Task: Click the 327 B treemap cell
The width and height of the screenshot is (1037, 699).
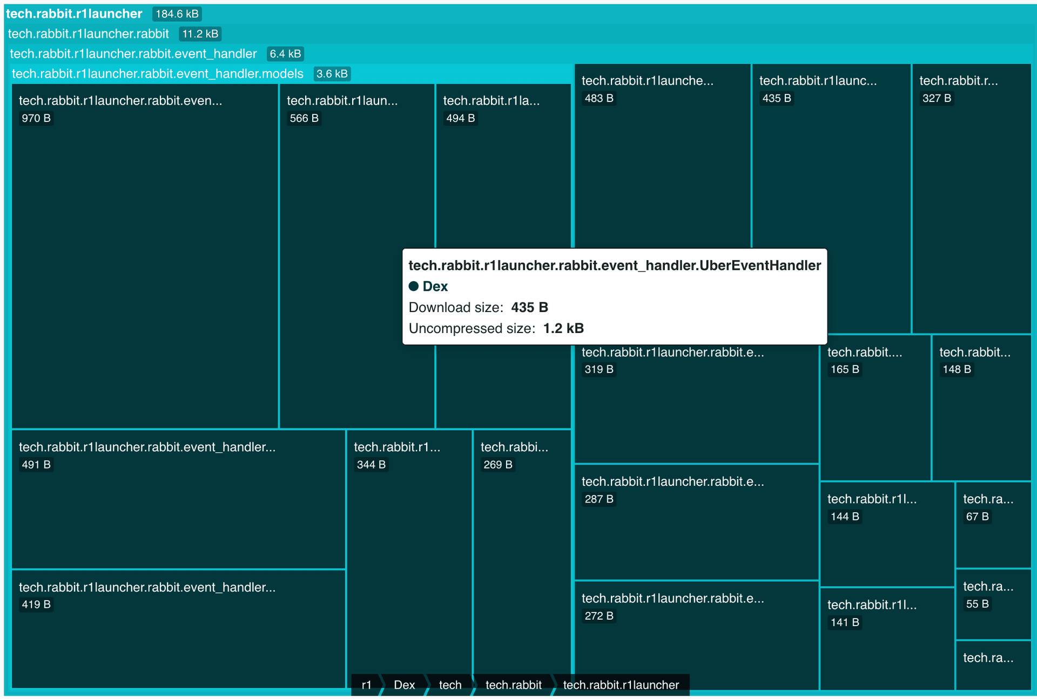Action: click(971, 200)
